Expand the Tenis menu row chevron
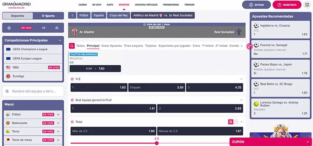The height and width of the screenshot is (146, 313). tap(58, 131)
